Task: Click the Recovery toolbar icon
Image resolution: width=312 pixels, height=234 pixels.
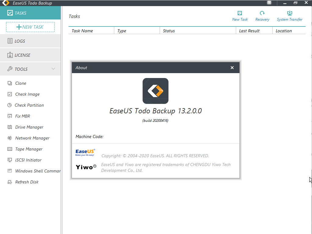Action: (262, 13)
